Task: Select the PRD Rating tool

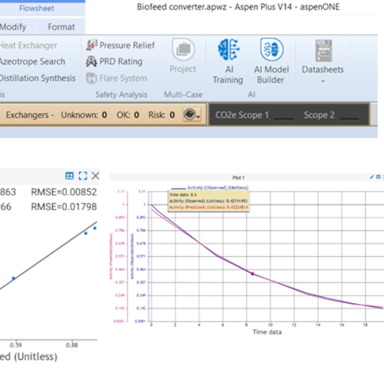Action: click(x=91, y=61)
